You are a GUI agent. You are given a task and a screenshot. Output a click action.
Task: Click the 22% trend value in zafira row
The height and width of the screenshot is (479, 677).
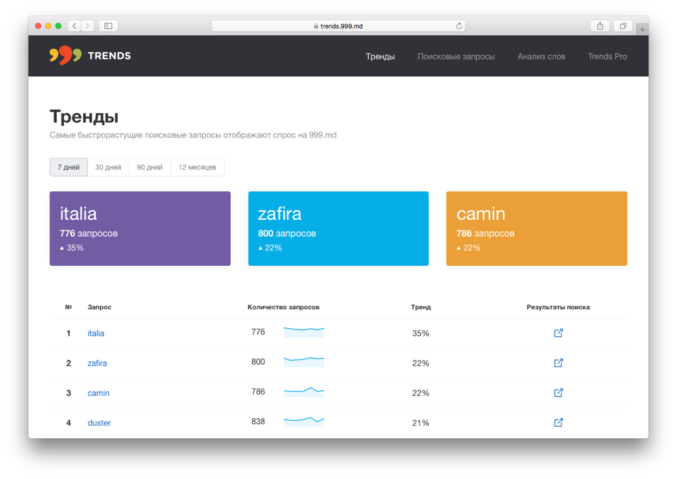click(x=420, y=363)
